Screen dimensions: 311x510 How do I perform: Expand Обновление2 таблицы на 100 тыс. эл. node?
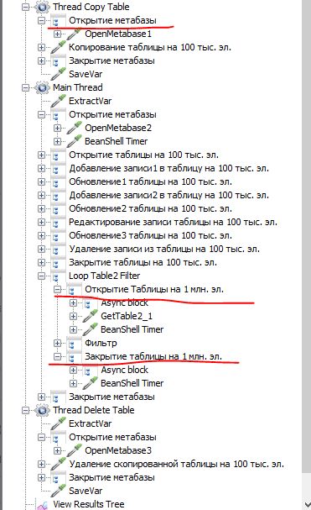pos(41,208)
